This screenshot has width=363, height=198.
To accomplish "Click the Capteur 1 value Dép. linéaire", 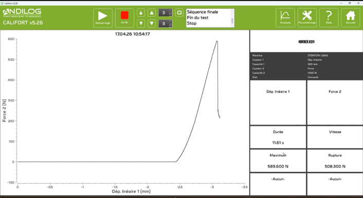I will tap(315, 60).
